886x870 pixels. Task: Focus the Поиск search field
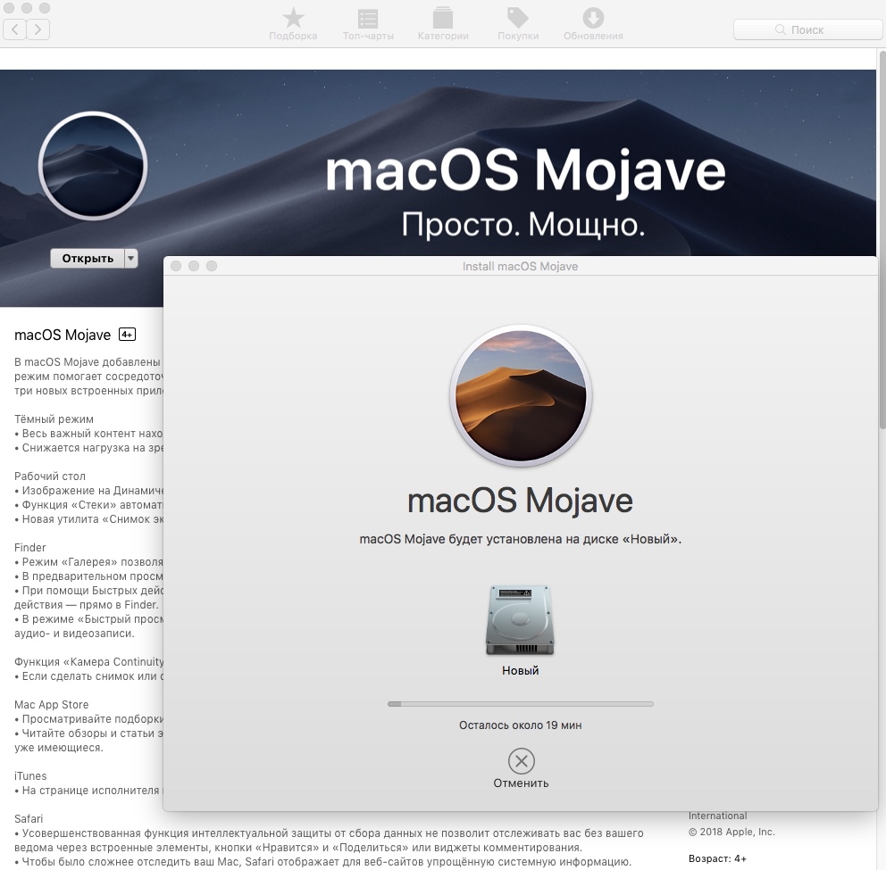pos(808,30)
